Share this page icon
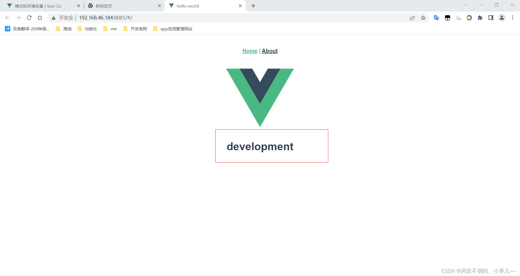 [412, 18]
